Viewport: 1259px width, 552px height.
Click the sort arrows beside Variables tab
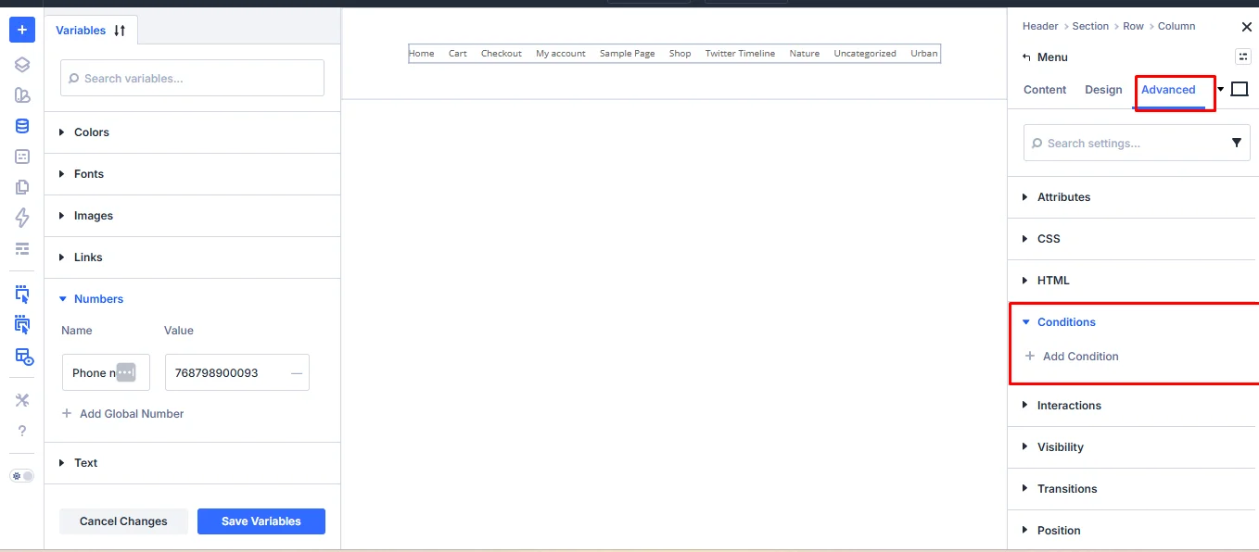click(120, 31)
